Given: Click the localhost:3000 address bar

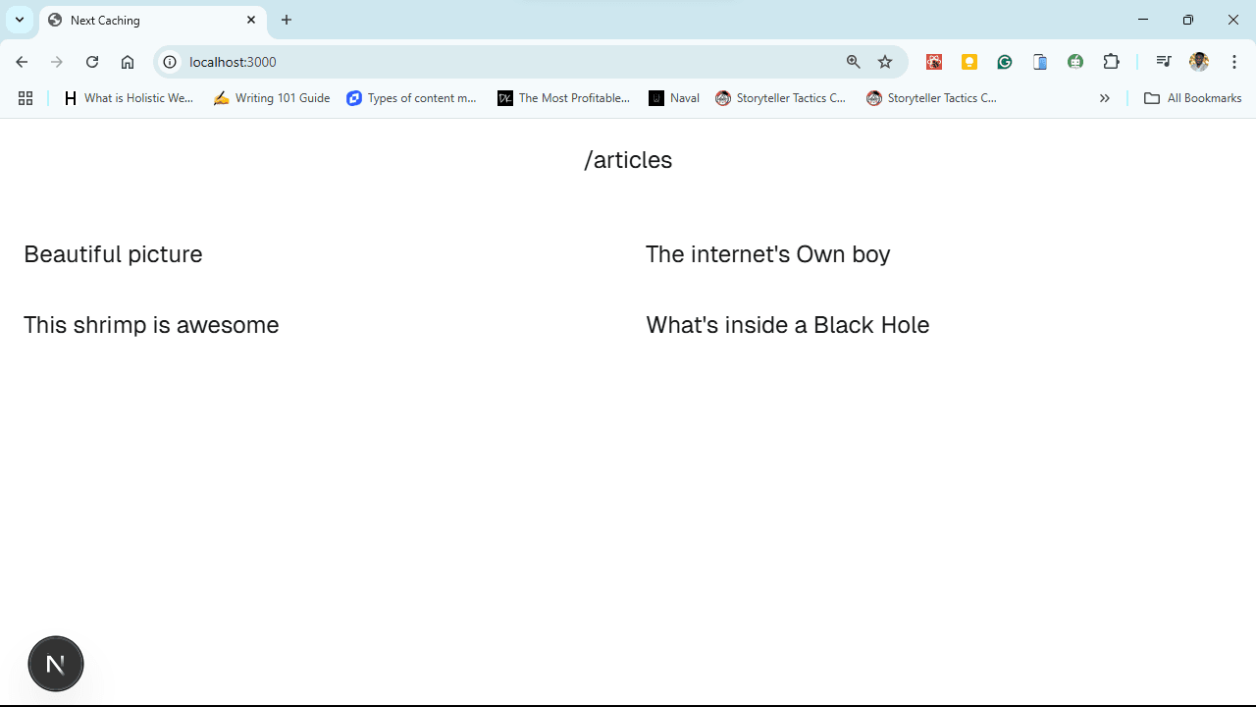Looking at the screenshot, I should click(x=491, y=62).
